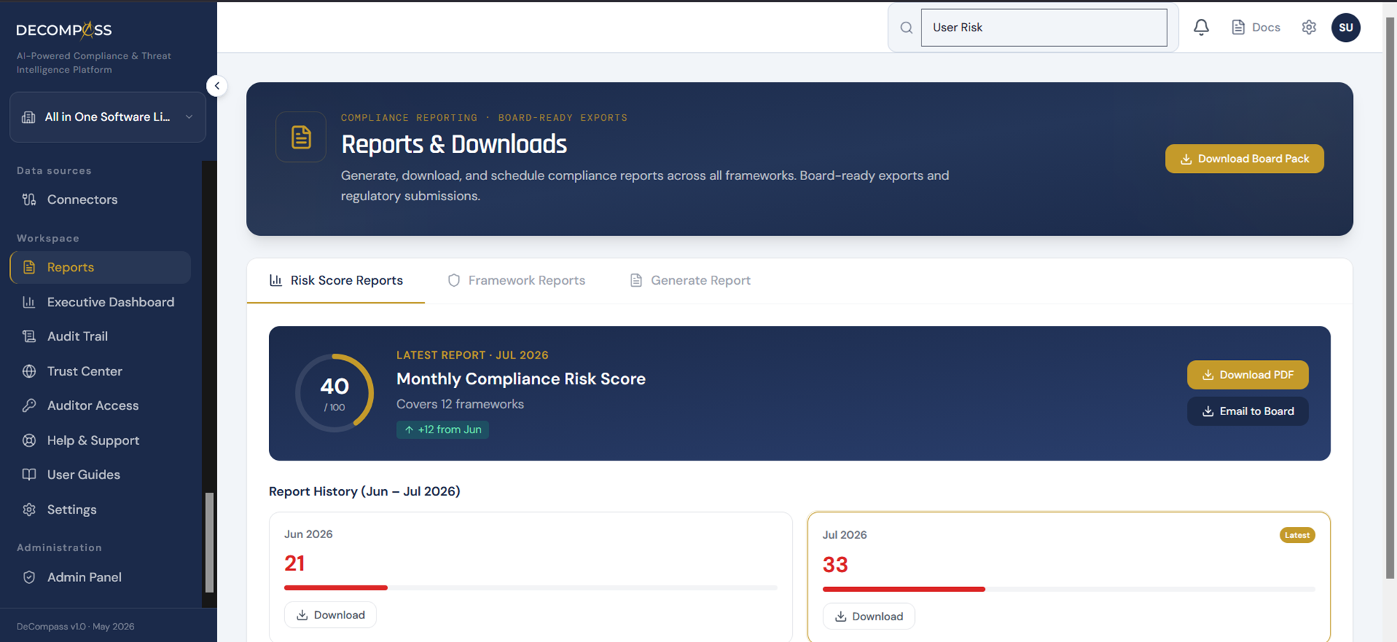Open Trust Center

click(101, 371)
